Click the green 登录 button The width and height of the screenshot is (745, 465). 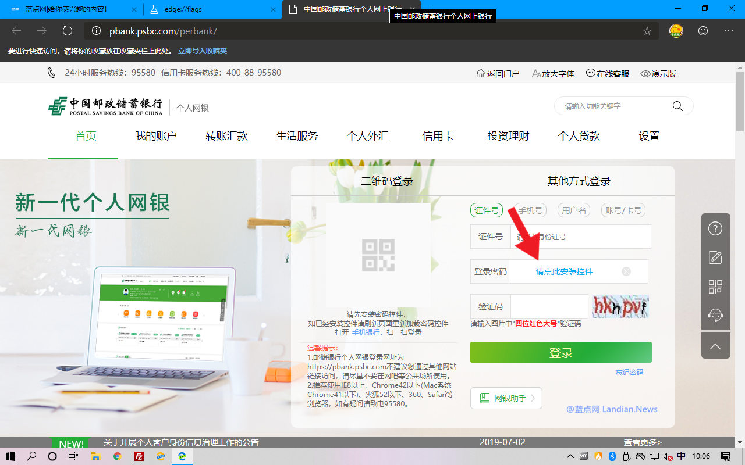coord(561,353)
